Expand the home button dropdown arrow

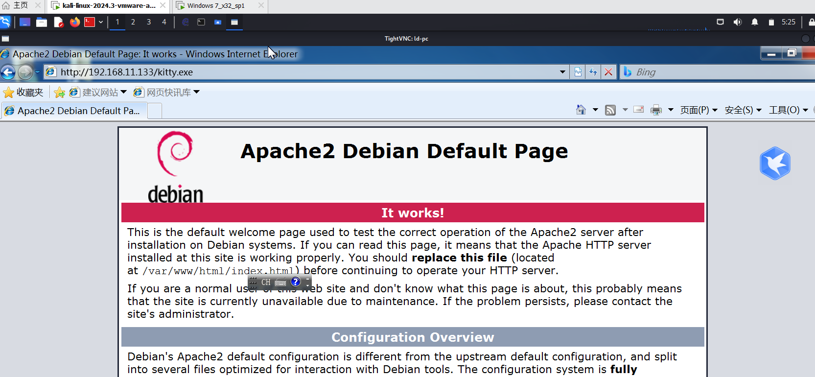click(595, 110)
